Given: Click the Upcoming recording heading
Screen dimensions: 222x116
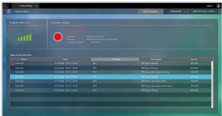Looking at the screenshot, I should [21, 55].
